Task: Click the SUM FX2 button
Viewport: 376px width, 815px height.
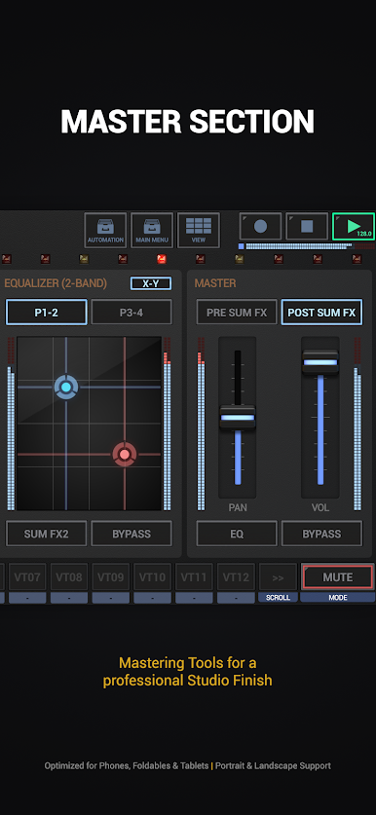Action: [x=47, y=534]
